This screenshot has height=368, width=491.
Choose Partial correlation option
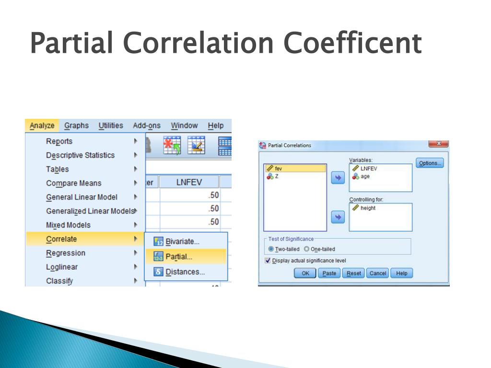click(x=186, y=257)
